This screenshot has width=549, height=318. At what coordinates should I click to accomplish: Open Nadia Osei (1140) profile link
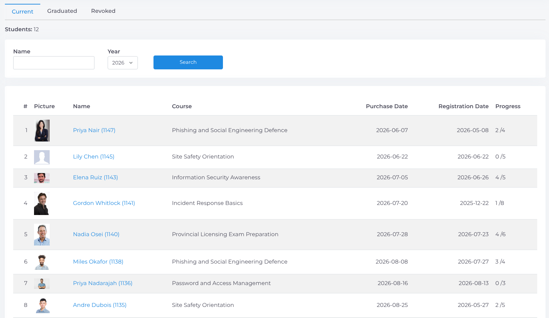coord(96,234)
